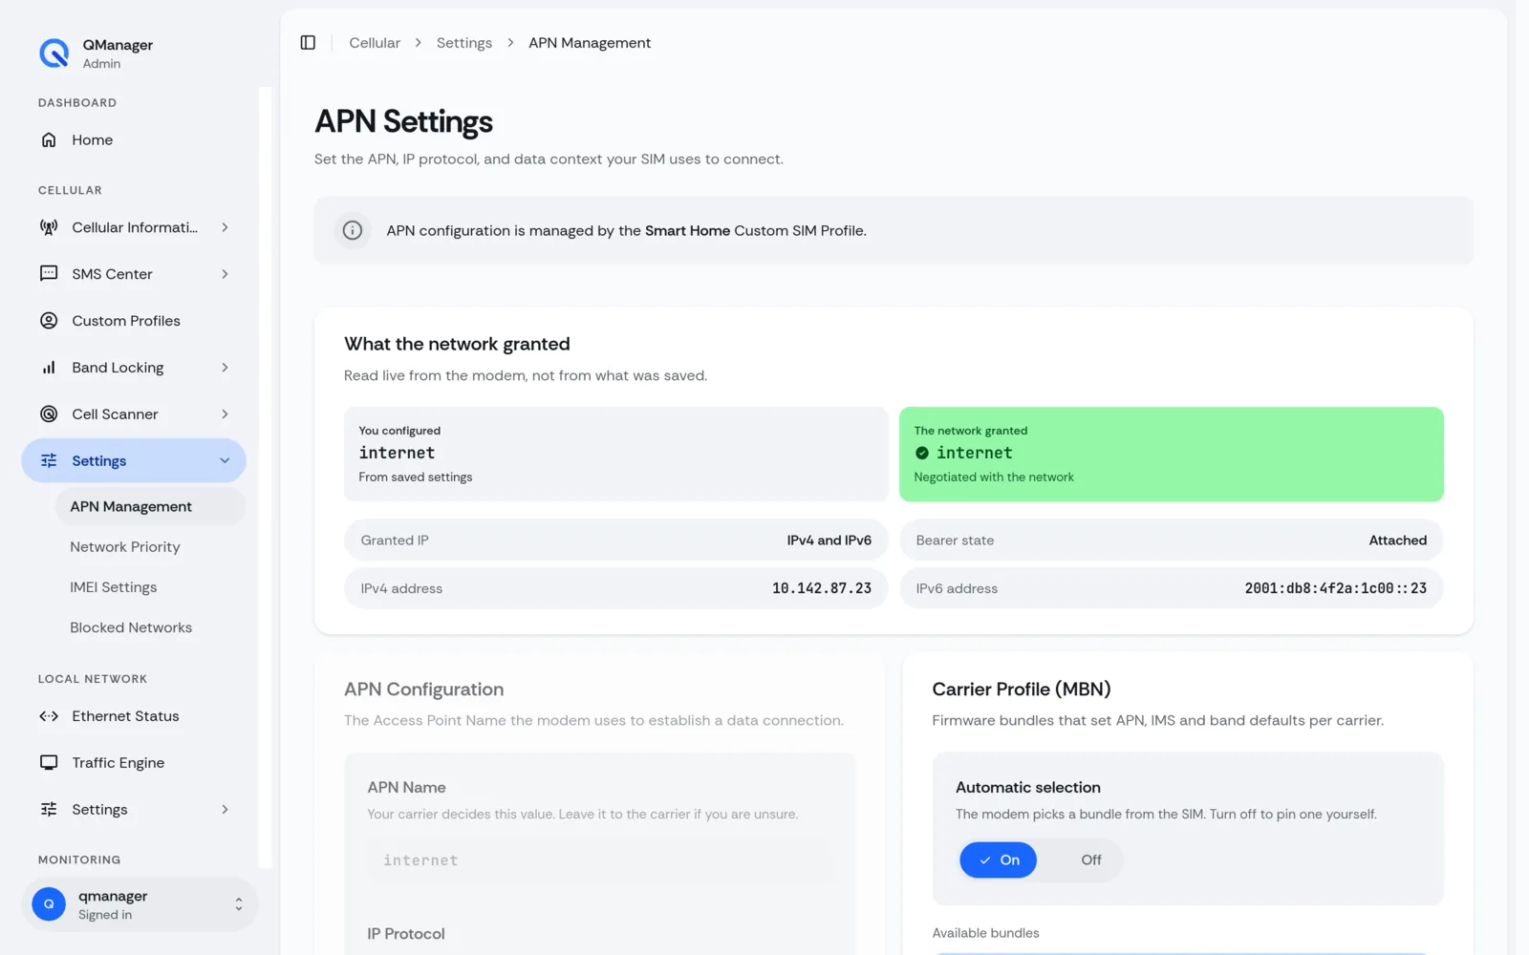Open Home via the house icon

49,140
